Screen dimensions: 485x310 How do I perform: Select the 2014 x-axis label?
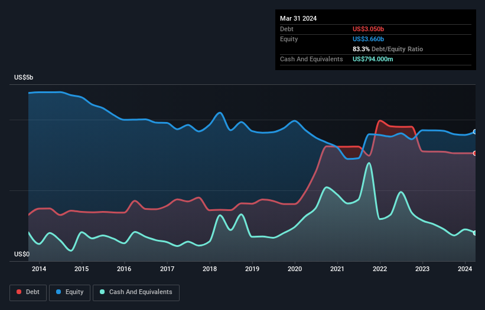click(39, 269)
